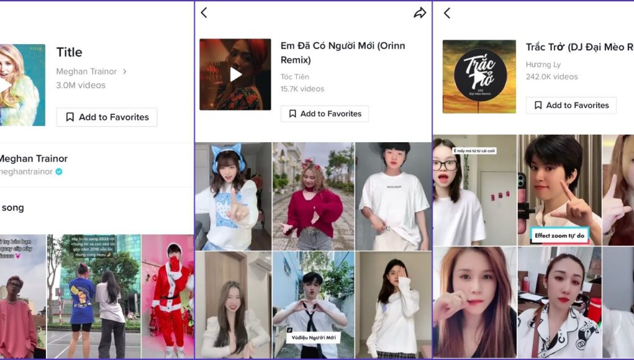Select Em Đã Có Người Mới (Orinn Remix) title
The height and width of the screenshot is (360, 634).
pyautogui.click(x=343, y=53)
